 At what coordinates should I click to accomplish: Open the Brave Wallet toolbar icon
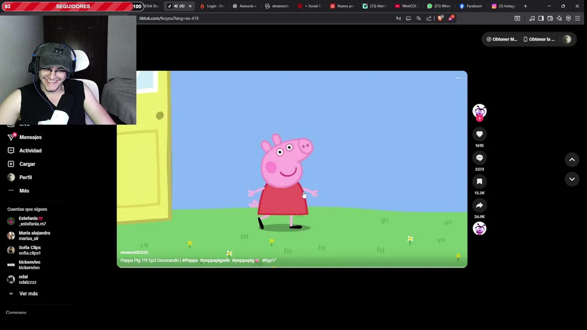550,18
